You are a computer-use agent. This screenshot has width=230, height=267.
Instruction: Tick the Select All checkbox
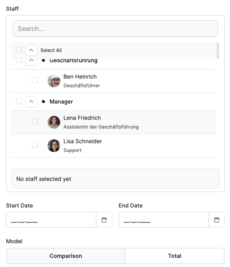[x=19, y=50]
